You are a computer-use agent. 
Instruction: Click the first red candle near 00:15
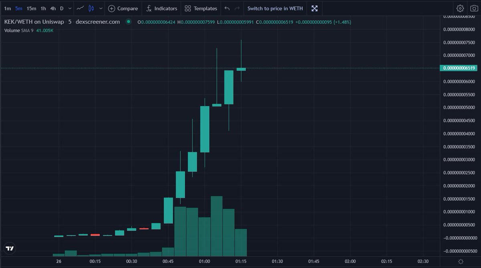pyautogui.click(x=95, y=235)
